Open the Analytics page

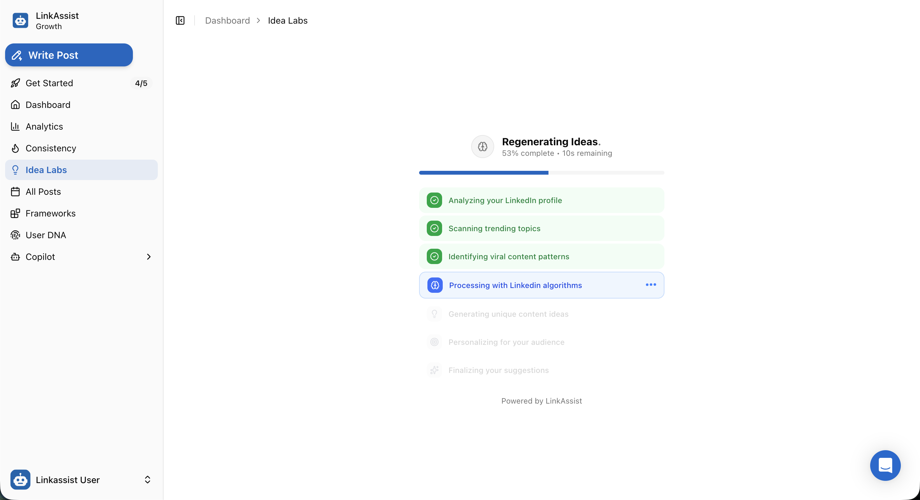tap(81, 127)
